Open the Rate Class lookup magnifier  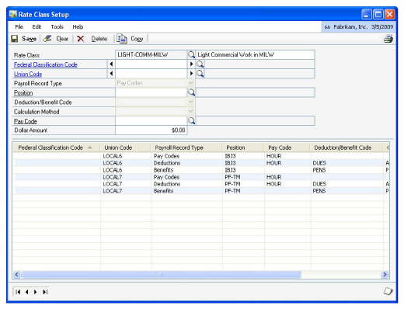coord(191,54)
